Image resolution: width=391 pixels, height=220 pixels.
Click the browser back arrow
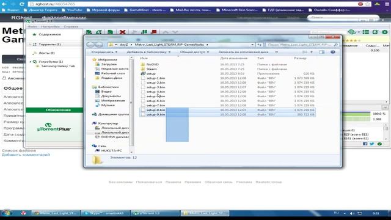(x=4, y=4)
